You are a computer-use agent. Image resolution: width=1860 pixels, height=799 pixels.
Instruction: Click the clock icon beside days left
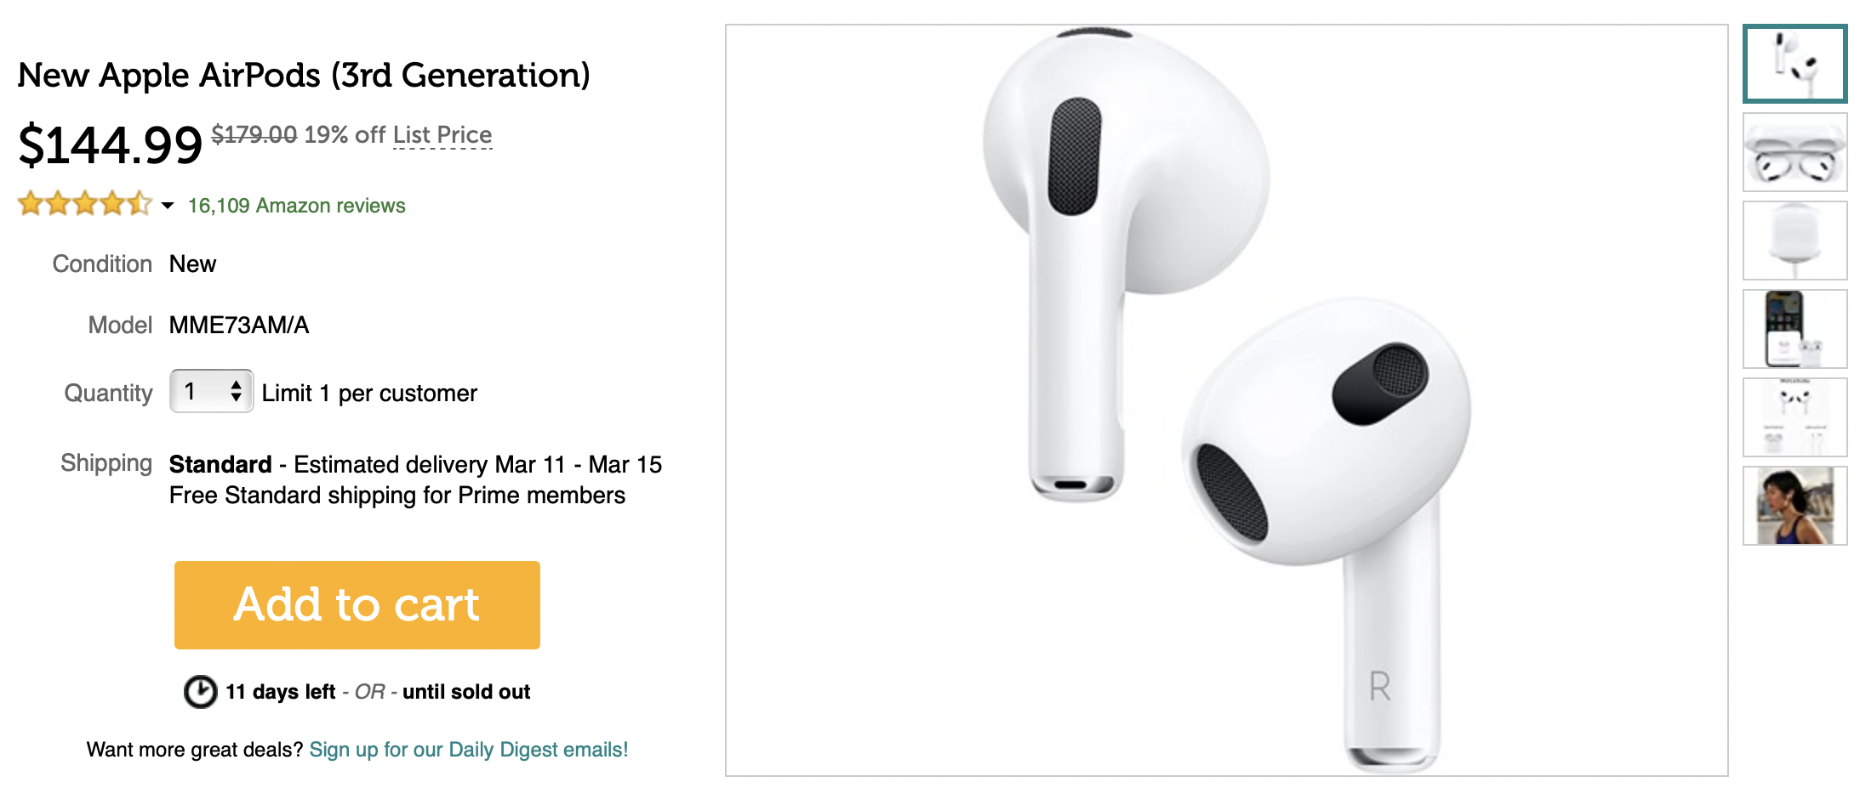pos(201,692)
